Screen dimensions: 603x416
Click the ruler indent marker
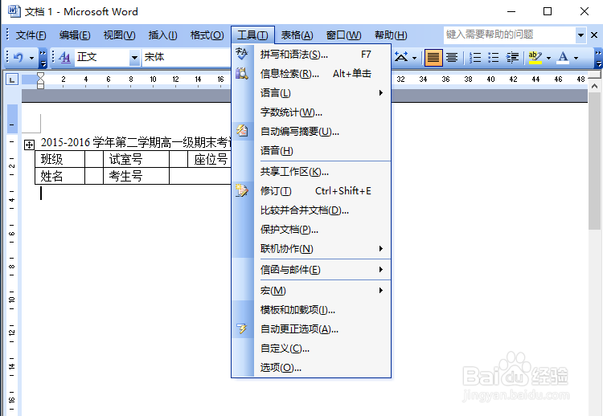(x=40, y=80)
